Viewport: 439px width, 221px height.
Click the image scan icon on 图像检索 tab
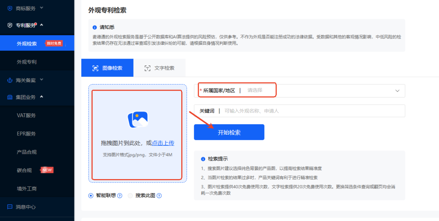tap(96, 68)
